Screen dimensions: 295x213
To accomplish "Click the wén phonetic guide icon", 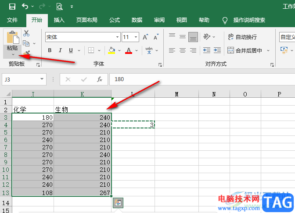I will coord(149,50).
